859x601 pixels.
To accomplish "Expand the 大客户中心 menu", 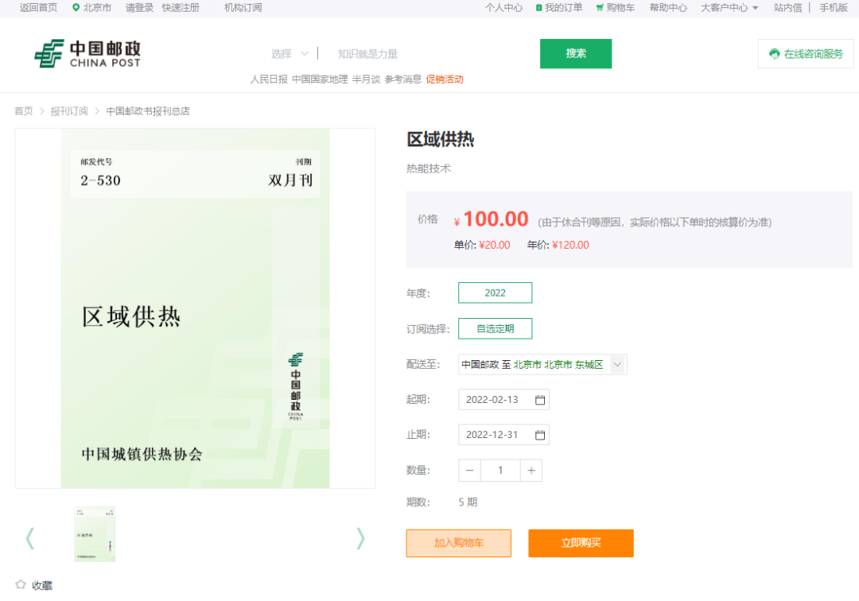I will (x=729, y=8).
